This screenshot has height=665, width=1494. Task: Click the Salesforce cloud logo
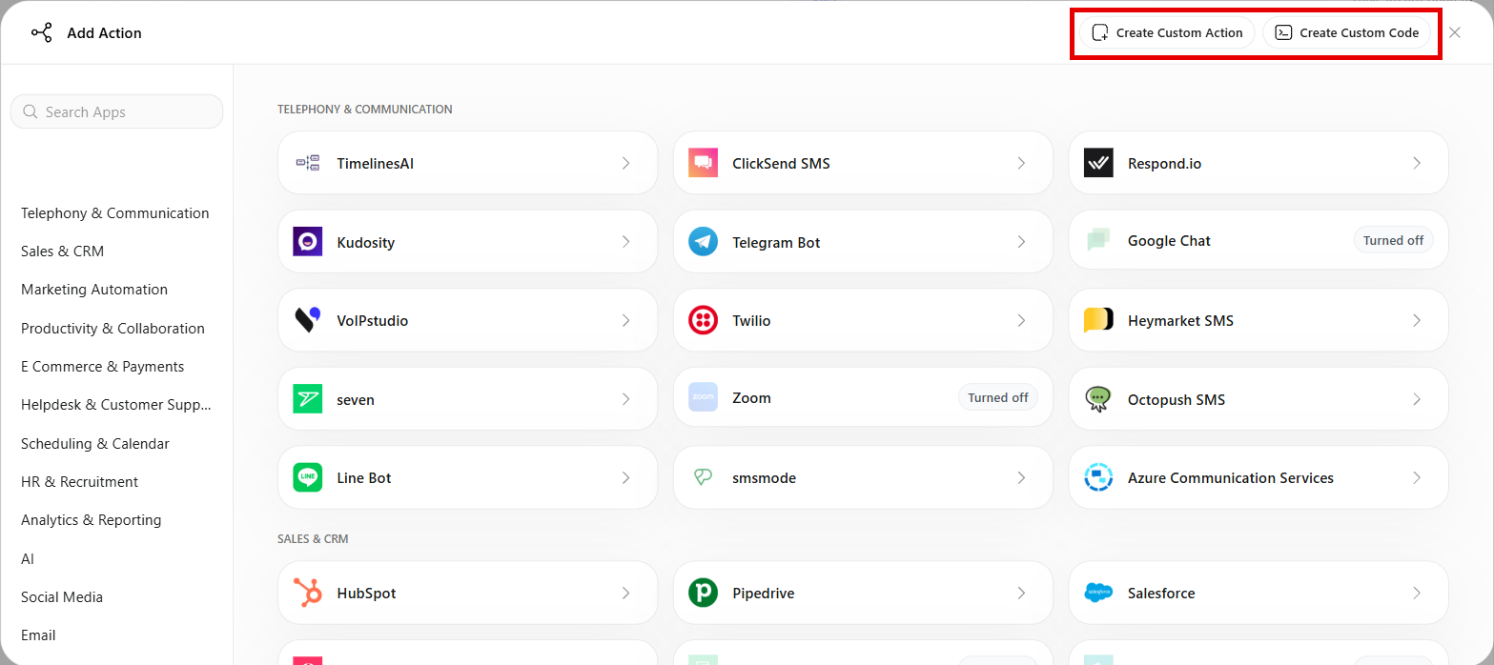click(1098, 593)
